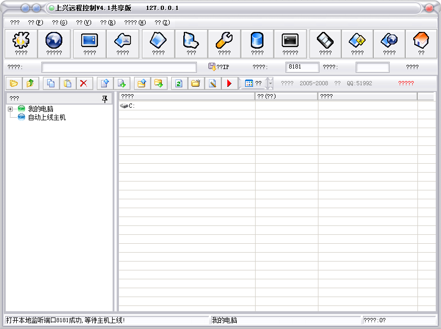This screenshot has width=441, height=329.
Task: Select the 自动上线主机 tree item
Action: click(x=46, y=118)
